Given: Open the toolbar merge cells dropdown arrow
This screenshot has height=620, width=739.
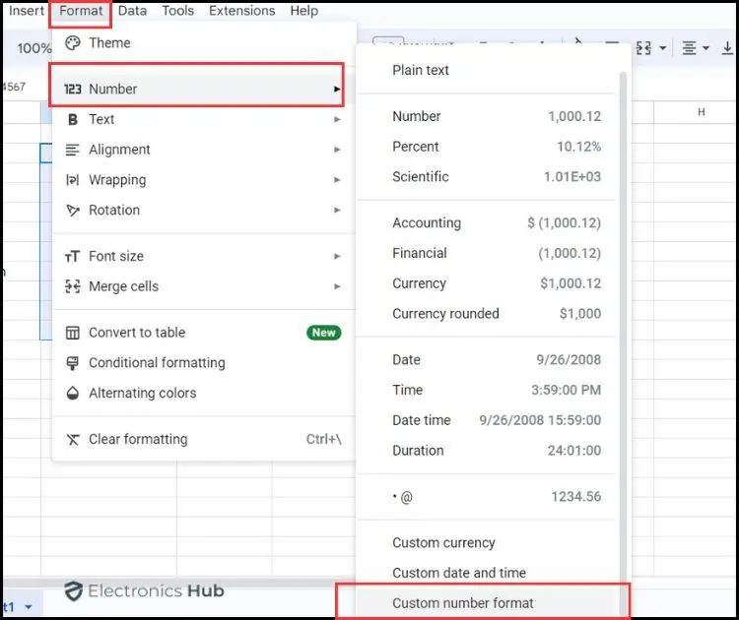Looking at the screenshot, I should 663,48.
